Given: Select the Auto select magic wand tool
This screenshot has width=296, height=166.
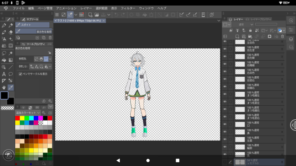Looking at the screenshot, I should 11,53.
